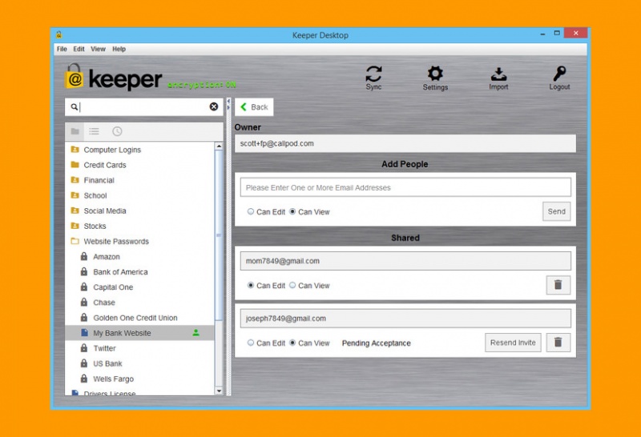The image size is (641, 437).
Task: Click the document icon beside My Bank Website
Action: pos(84,332)
